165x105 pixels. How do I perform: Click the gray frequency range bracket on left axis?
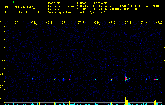pyautogui.click(x=5, y=73)
